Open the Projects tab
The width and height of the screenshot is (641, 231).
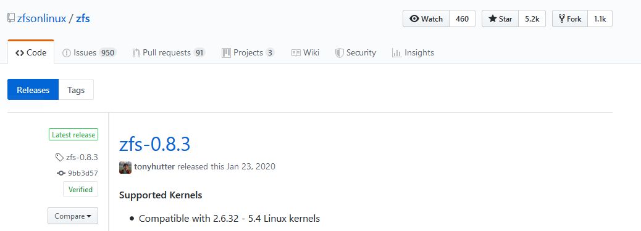248,52
